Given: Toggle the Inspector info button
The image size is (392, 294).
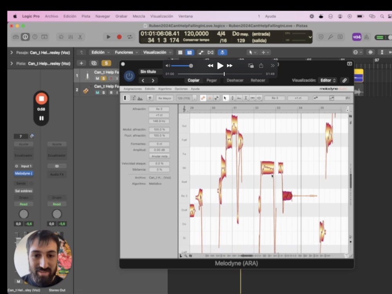Looking at the screenshot, I should (x=25, y=37).
